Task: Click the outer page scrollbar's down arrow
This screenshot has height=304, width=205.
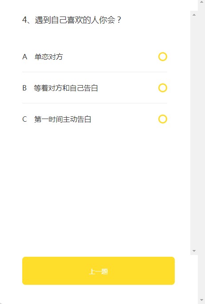Action: click(201, 300)
